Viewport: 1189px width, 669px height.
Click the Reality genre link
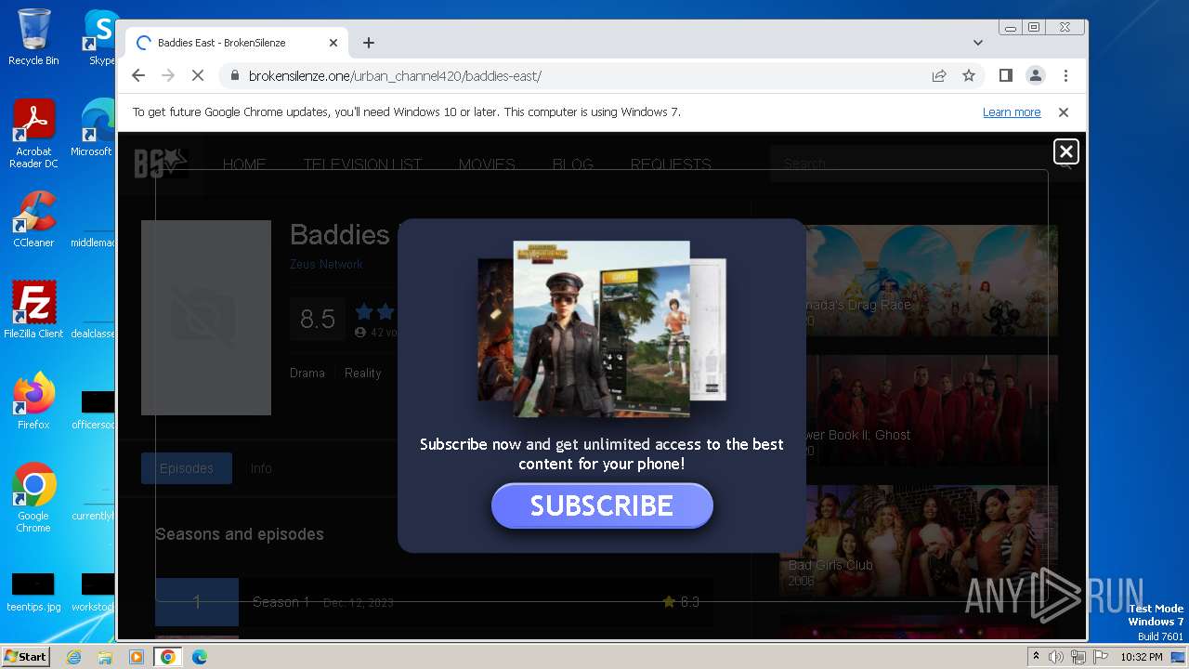click(362, 373)
